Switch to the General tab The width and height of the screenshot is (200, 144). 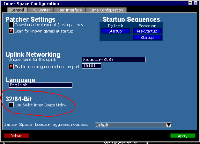coord(17,10)
